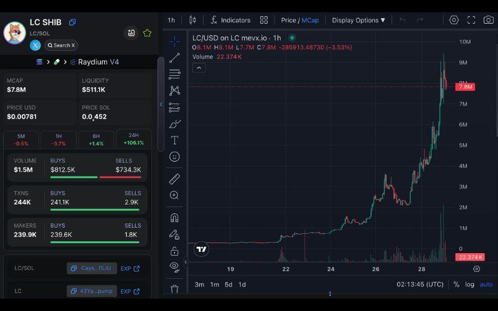
Task: Select the Text annotation tool
Action: pos(174,141)
